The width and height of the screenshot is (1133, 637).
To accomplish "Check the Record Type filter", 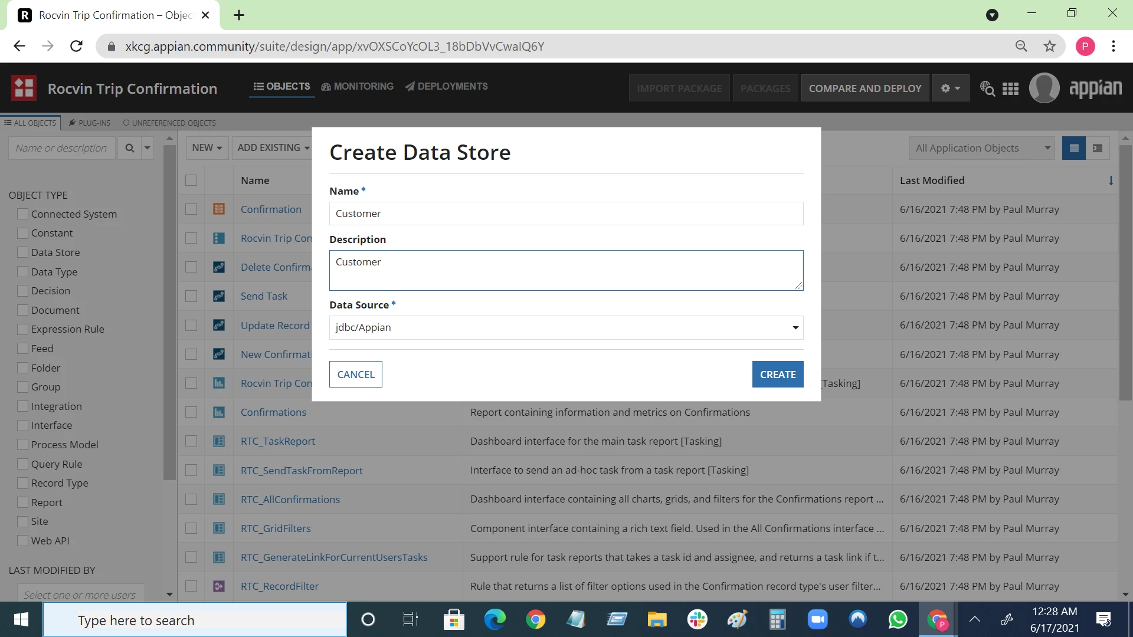I will coord(23,483).
